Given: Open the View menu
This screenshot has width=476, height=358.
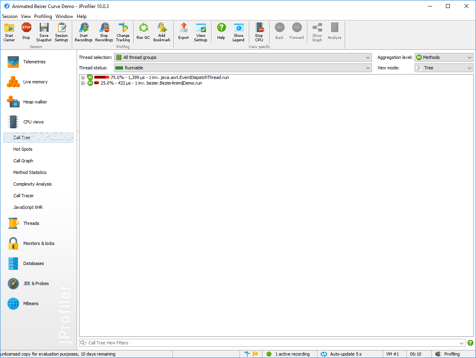Looking at the screenshot, I should point(26,16).
